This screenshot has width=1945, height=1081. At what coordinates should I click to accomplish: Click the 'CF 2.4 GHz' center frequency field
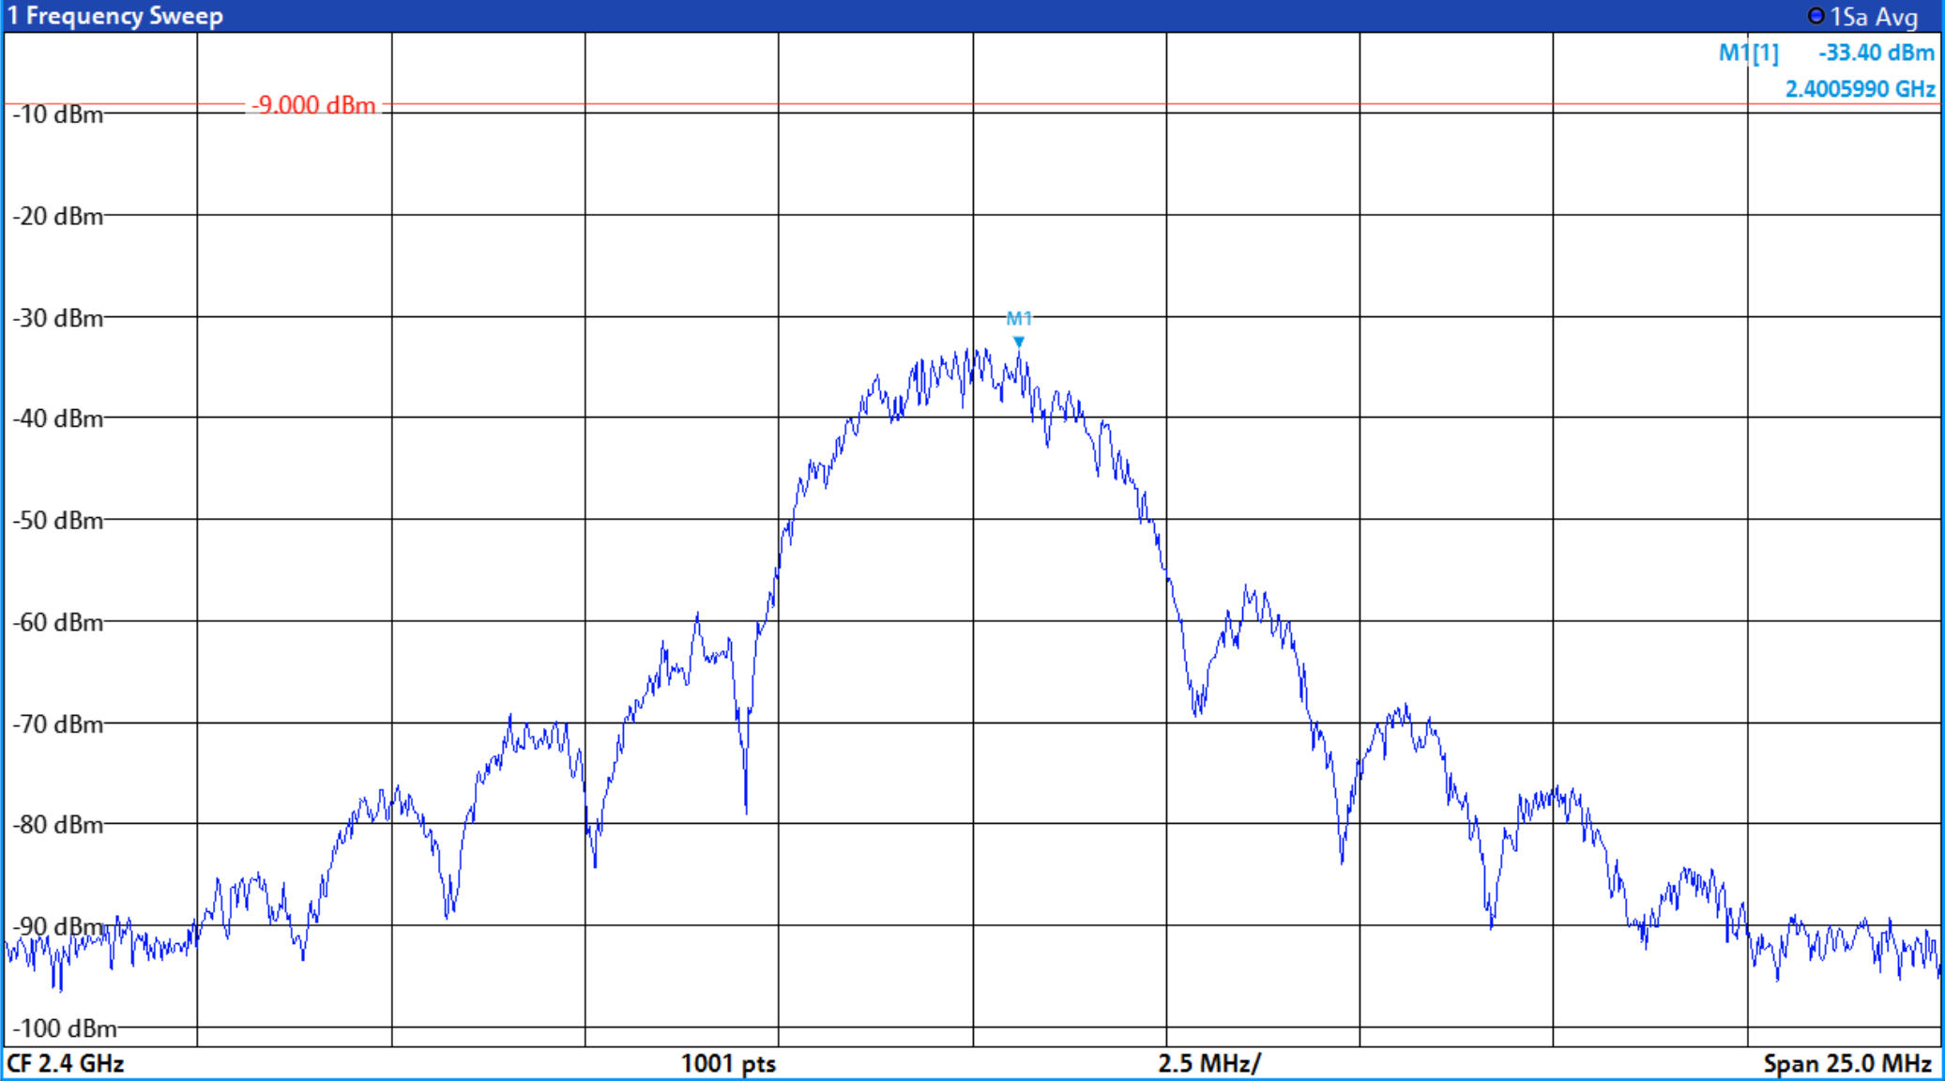pyautogui.click(x=66, y=1063)
